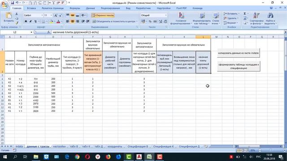The height and width of the screenshot is (161, 287).
Task: Click the insert function fx icon
Action: point(48,32)
